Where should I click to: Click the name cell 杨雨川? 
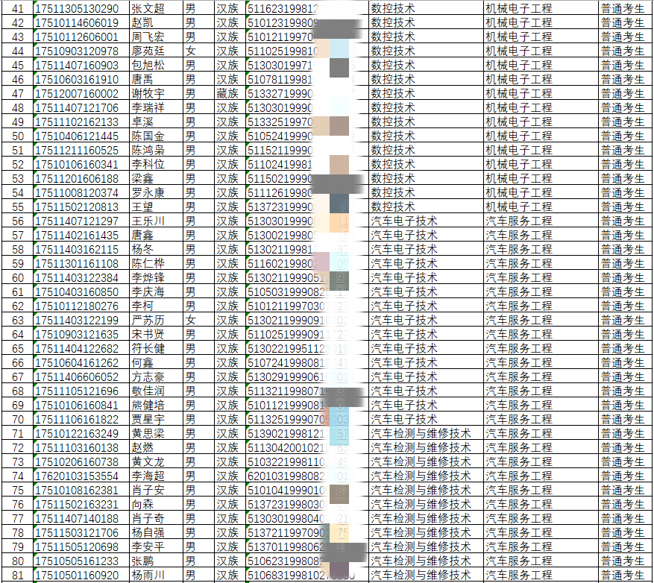click(x=148, y=575)
